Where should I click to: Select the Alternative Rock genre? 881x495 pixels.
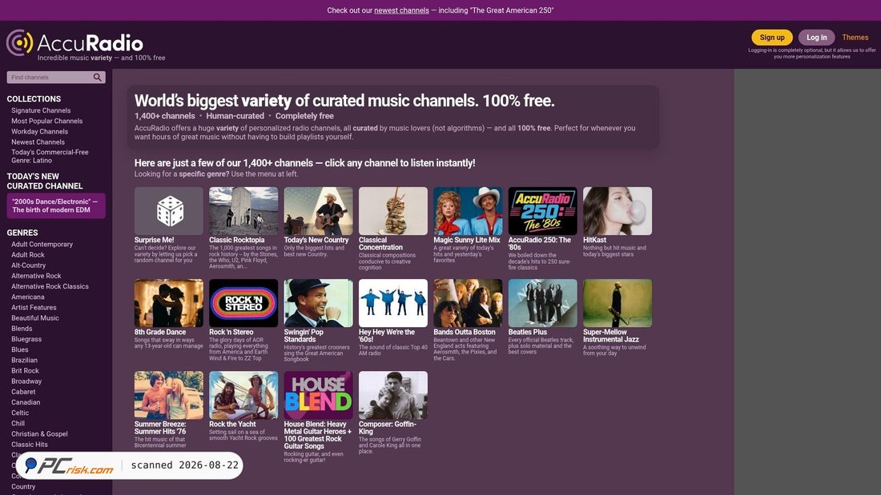coord(36,276)
